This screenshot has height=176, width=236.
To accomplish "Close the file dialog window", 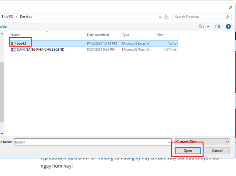I will click(x=231, y=7).
